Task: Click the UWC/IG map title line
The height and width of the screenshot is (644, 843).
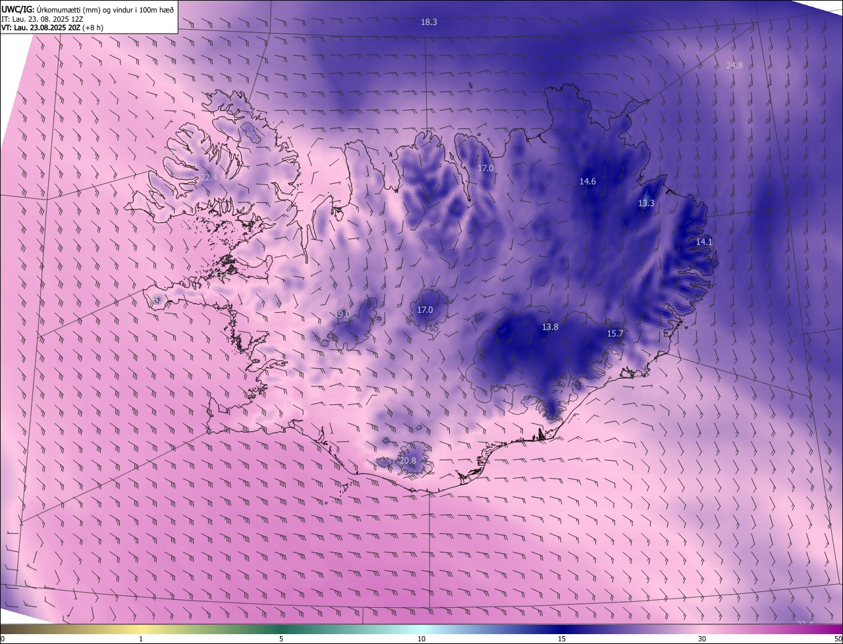Action: pos(88,9)
